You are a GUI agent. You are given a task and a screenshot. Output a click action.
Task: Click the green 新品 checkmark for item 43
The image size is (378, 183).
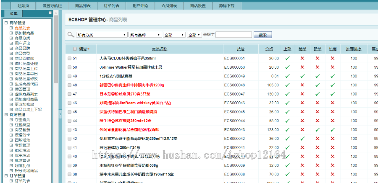point(318,130)
